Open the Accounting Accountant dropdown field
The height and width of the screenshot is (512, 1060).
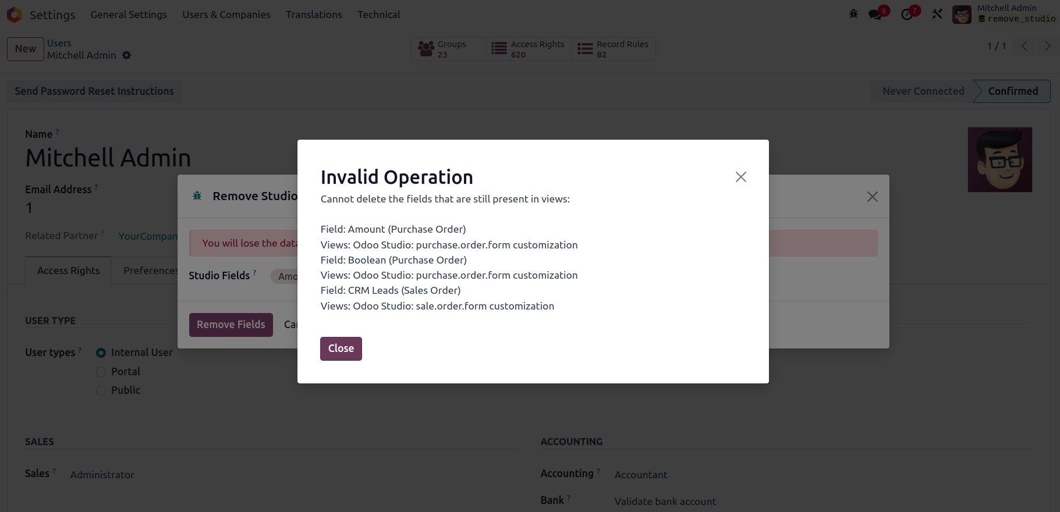coord(641,475)
